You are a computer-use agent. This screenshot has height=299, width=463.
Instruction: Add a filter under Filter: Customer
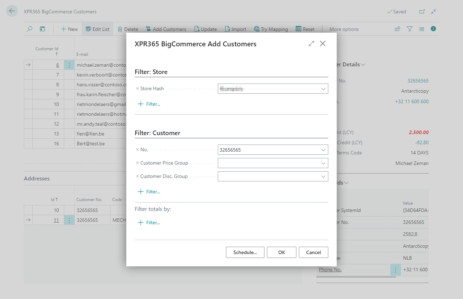click(x=149, y=192)
